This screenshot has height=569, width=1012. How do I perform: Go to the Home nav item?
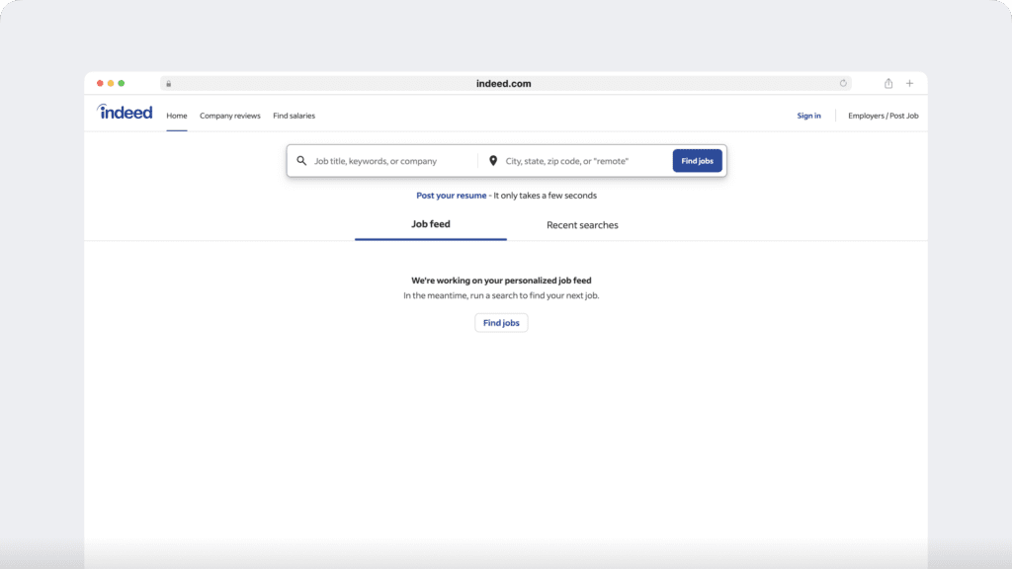(177, 116)
